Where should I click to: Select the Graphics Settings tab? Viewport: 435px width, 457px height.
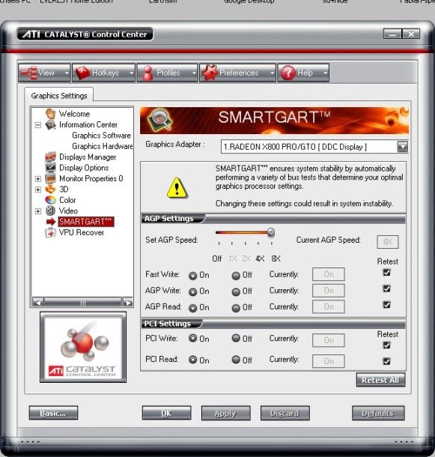(59, 96)
